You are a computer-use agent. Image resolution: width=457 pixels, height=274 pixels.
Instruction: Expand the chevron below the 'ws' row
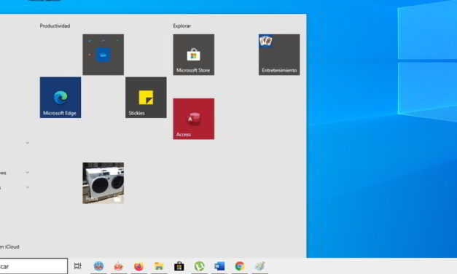coord(28,187)
